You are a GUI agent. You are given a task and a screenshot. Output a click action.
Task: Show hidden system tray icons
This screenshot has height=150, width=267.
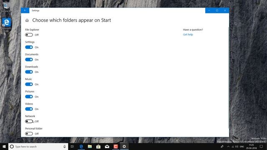click(228, 146)
